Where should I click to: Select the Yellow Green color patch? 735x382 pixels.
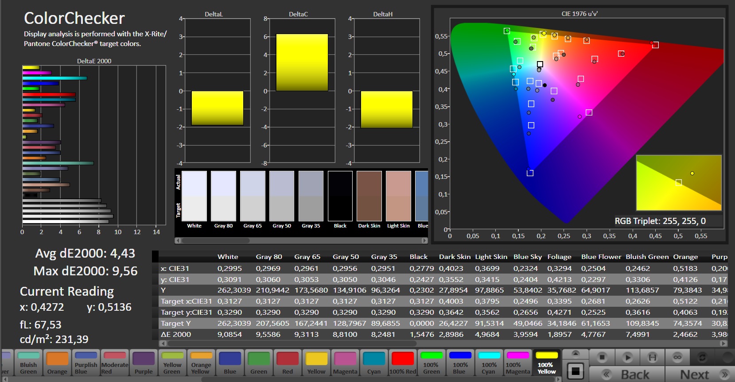(172, 363)
